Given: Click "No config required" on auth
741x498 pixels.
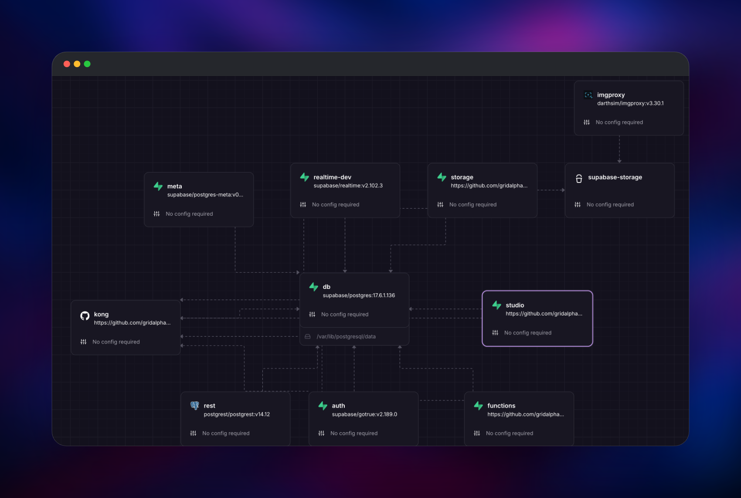Looking at the screenshot, I should coord(354,434).
